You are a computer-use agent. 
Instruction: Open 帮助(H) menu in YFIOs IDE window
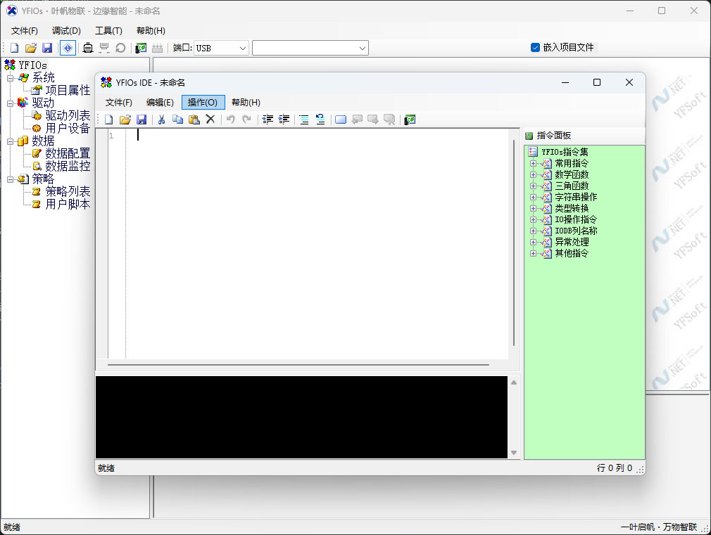[x=246, y=103]
